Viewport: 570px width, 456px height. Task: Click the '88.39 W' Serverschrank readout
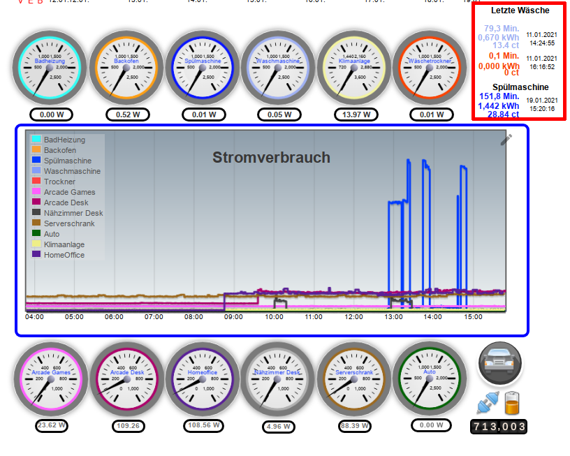(355, 426)
